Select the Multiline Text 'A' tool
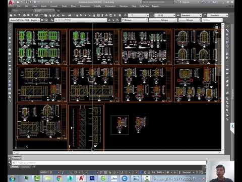The height and width of the screenshot is (182, 242). (x=10, y=97)
